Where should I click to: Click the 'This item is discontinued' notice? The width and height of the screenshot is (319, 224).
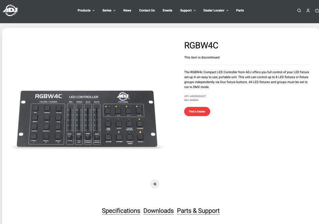202,57
